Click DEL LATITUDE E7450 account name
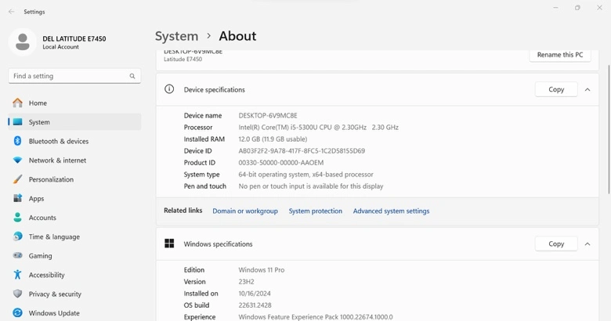The image size is (611, 321). [x=74, y=38]
